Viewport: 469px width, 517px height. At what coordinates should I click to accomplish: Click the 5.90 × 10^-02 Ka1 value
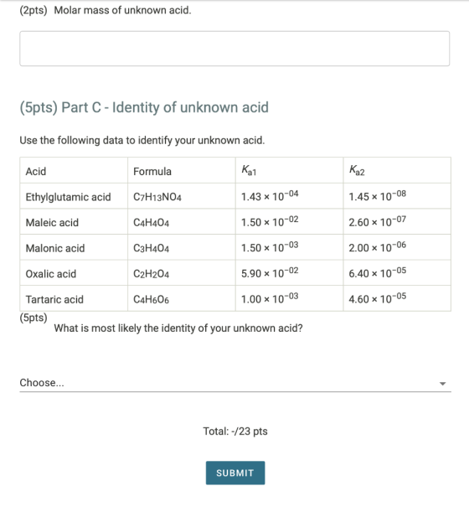[270, 272]
